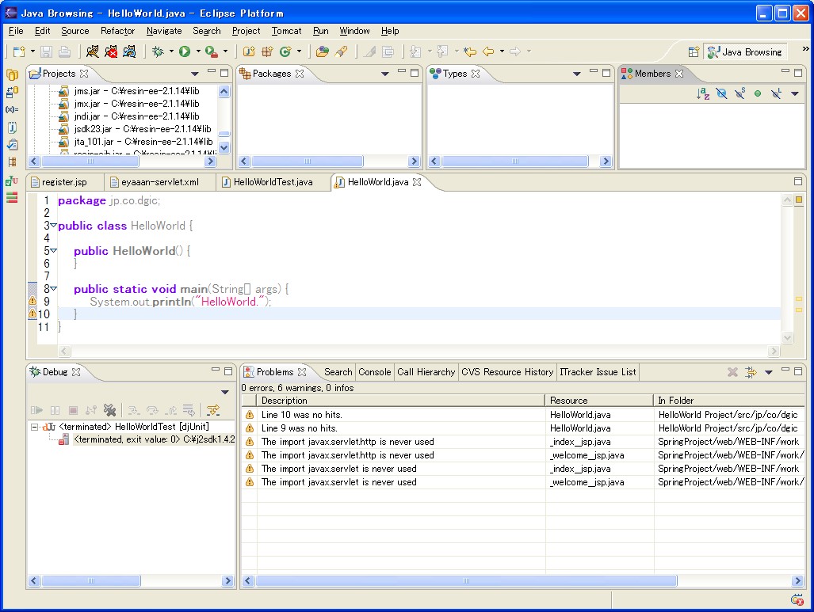Open the Debug view dropdown menu

(x=225, y=392)
